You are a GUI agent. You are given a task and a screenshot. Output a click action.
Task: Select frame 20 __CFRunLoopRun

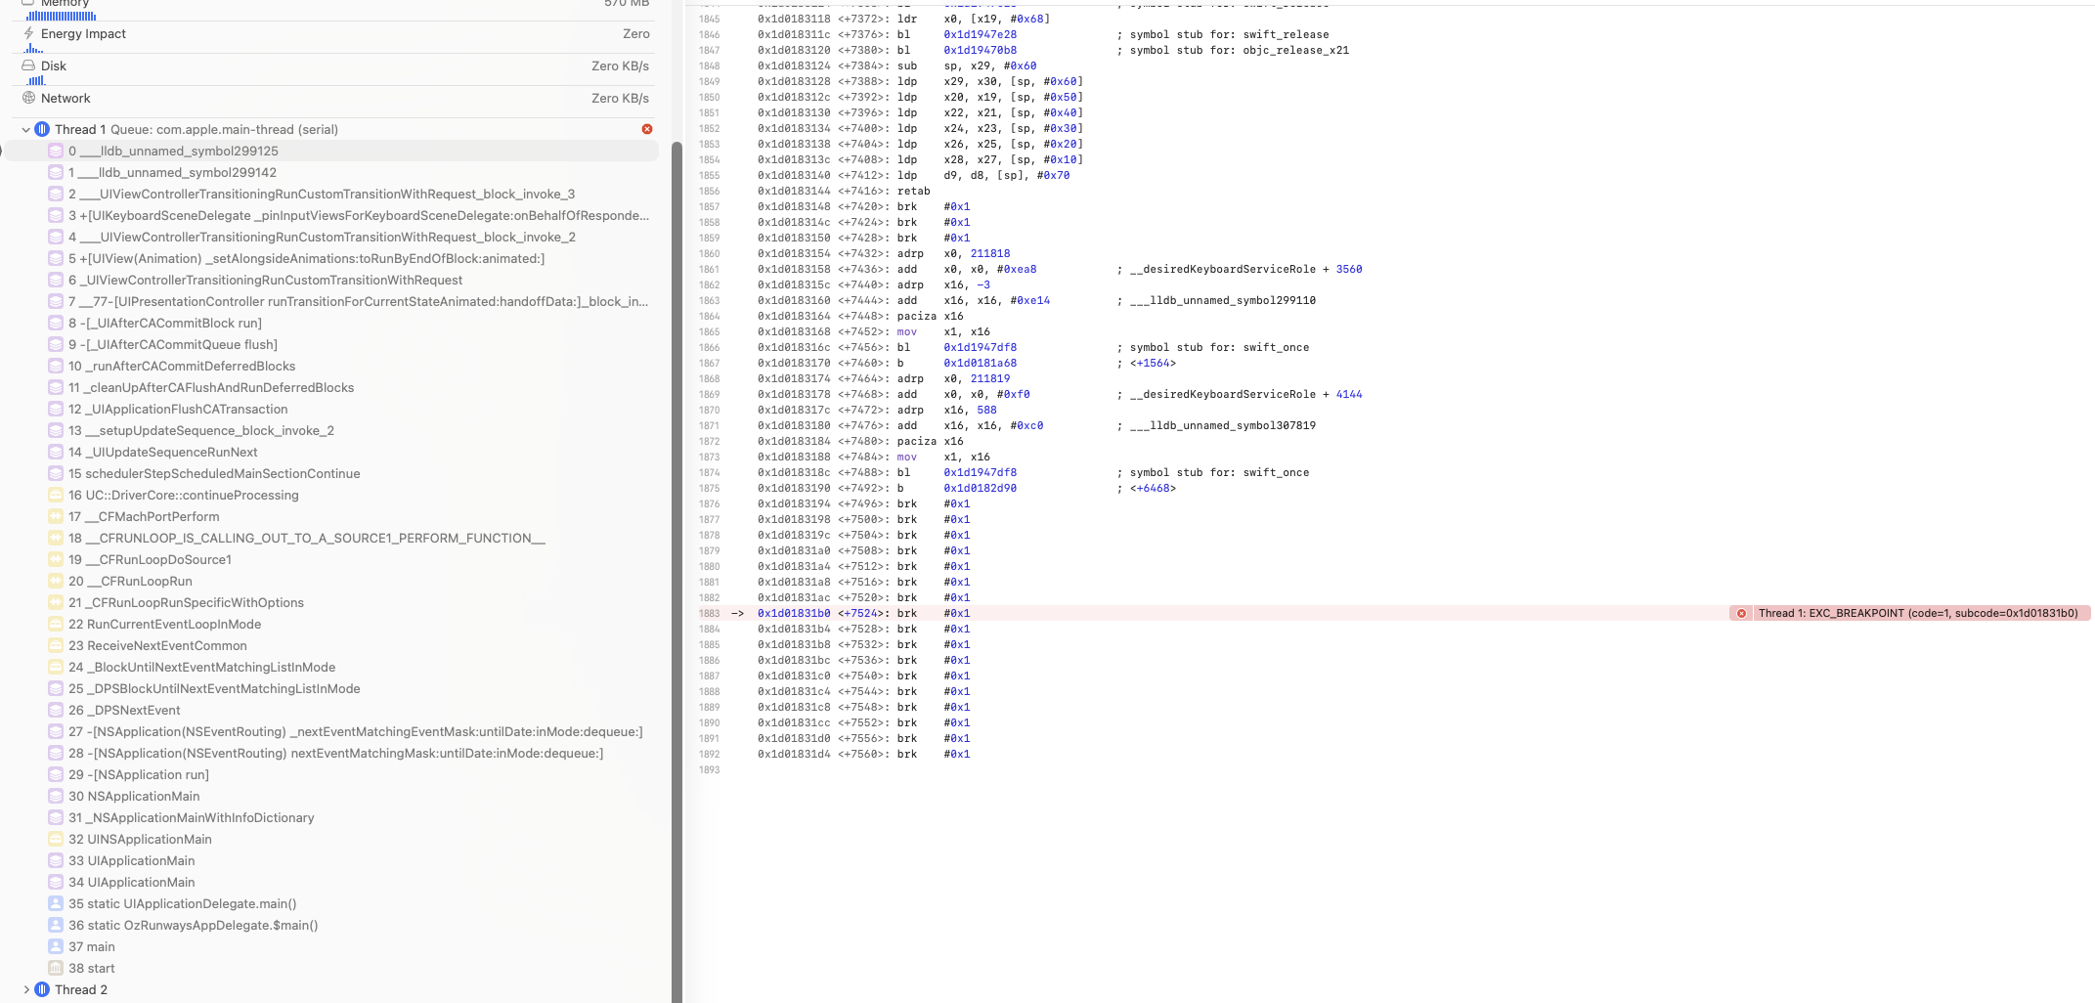130,581
